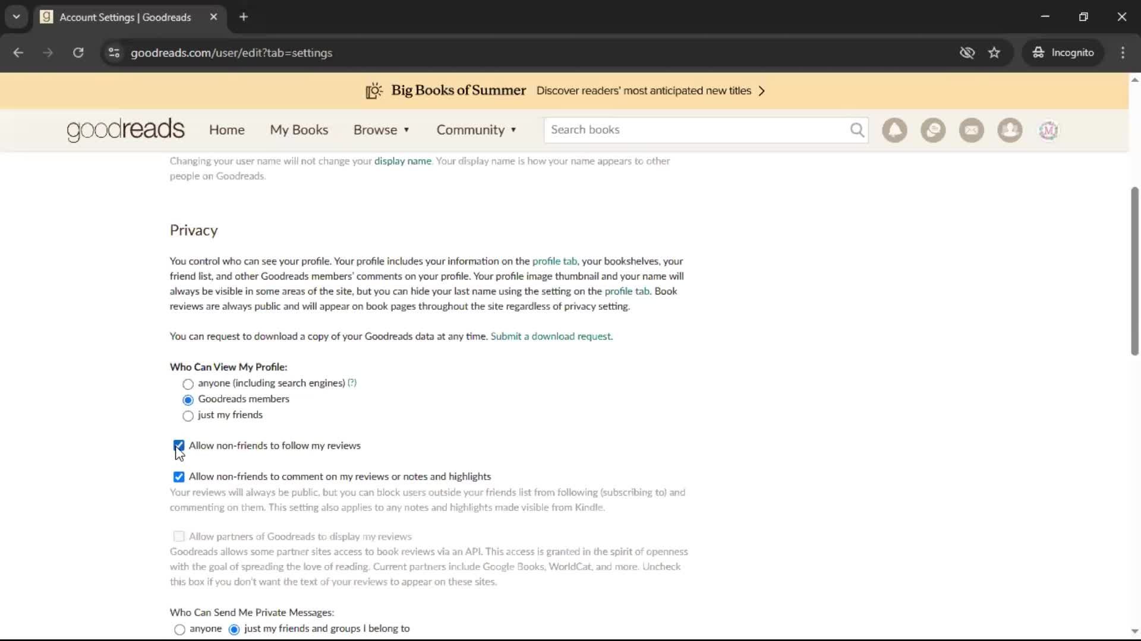Click the 'display name' link
Viewport: 1141px width, 641px height.
coord(403,161)
